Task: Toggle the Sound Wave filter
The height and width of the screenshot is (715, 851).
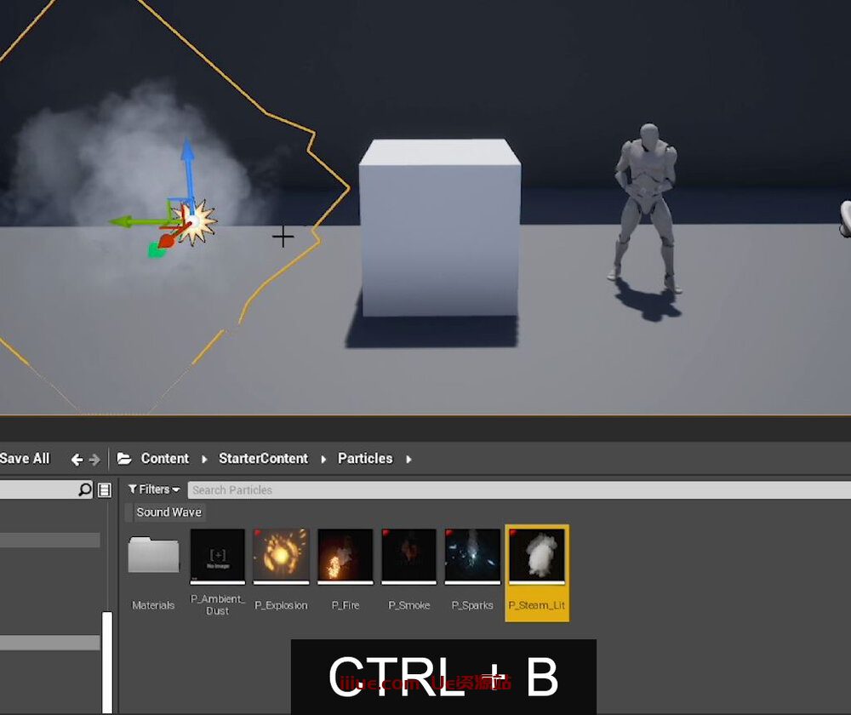Action: click(x=168, y=512)
